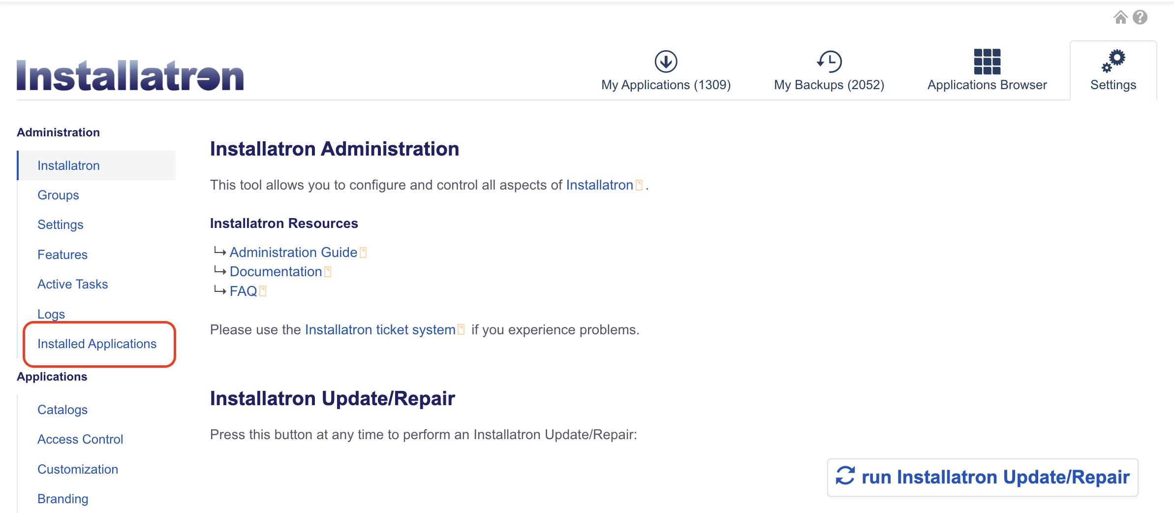Image resolution: width=1174 pixels, height=513 pixels.
Task: Click the Applications sidebar section header
Action: coord(52,376)
